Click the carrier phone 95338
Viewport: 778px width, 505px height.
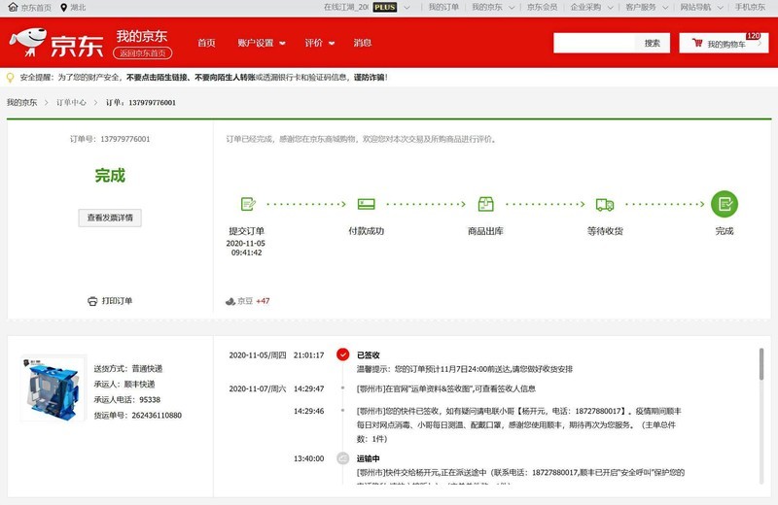coord(150,399)
